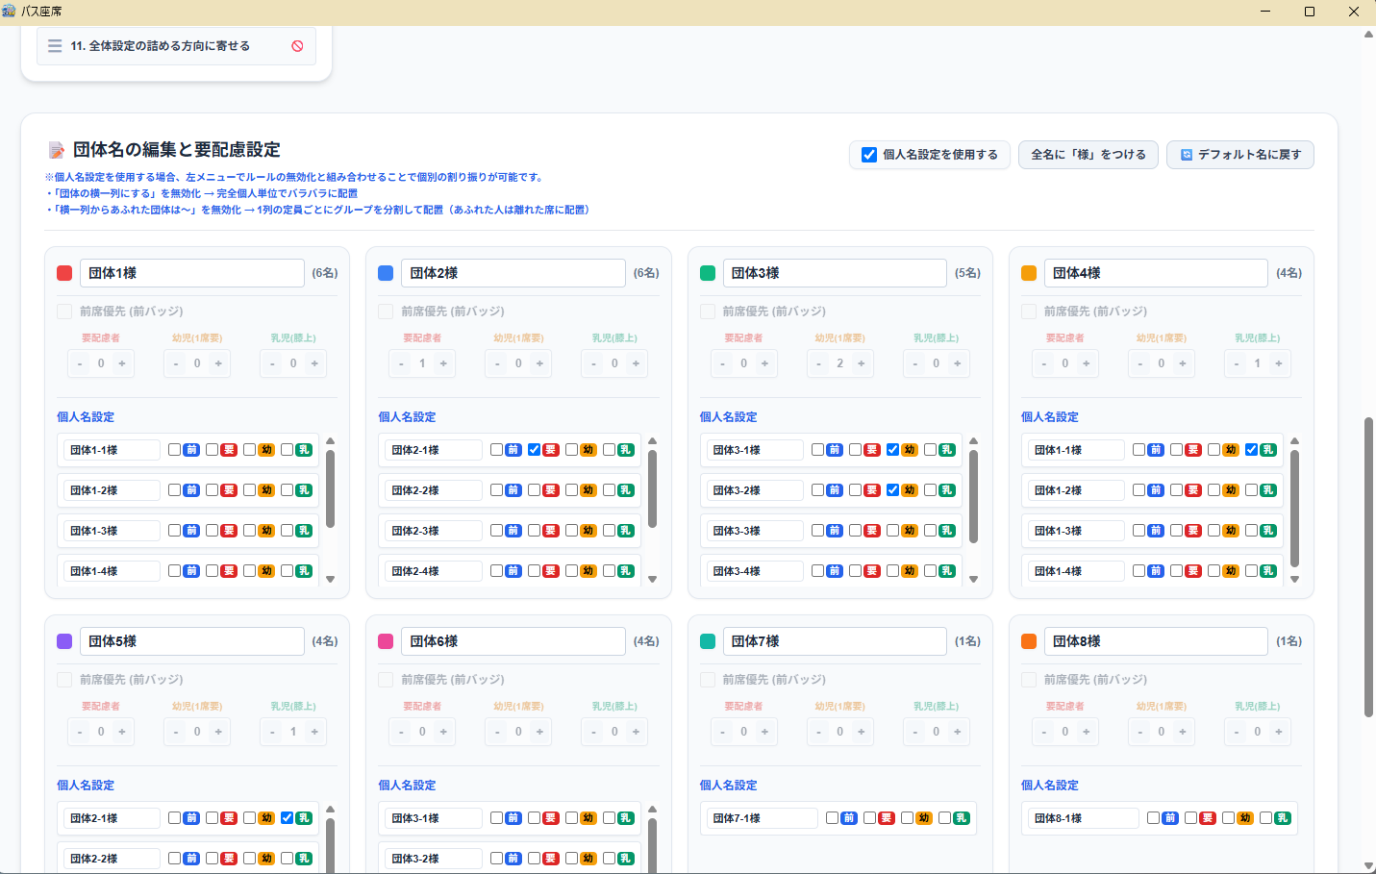Increase 乳児 count in the 団体4様 card
The height and width of the screenshot is (874, 1376).
[1279, 363]
